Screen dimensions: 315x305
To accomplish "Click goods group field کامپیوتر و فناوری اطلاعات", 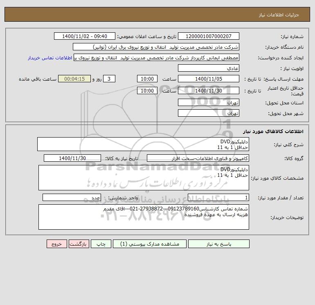I will click(198, 158).
